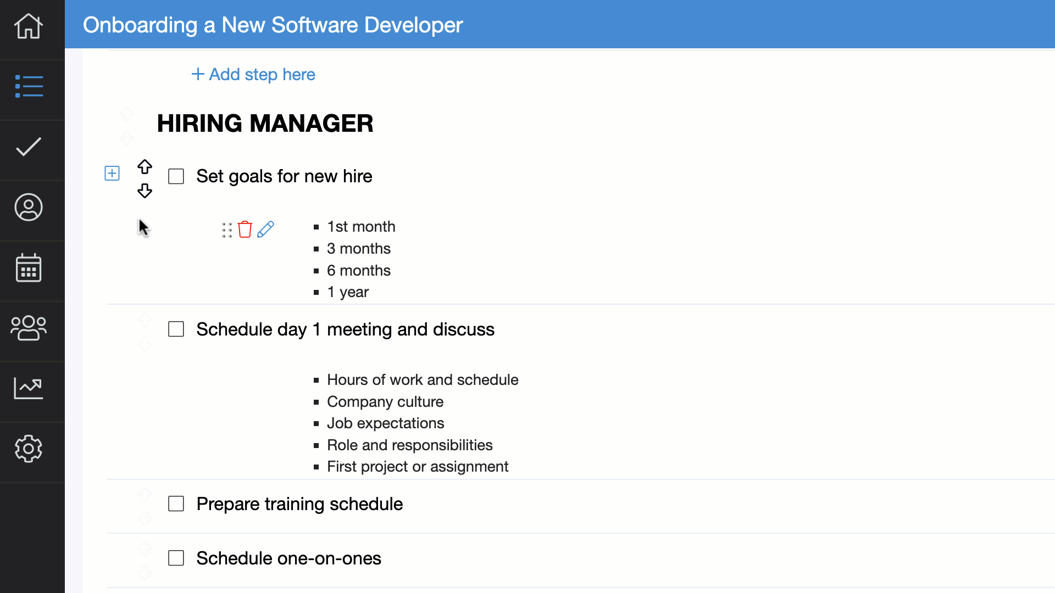Move 'Schedule day 1 meeting' step down
The height and width of the screenshot is (593, 1055).
click(145, 344)
